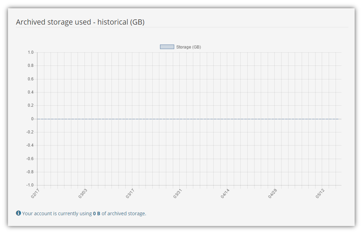This screenshot has height=235, width=364.
Task: Click the Storage (GB) legend color box
Action: click(167, 47)
